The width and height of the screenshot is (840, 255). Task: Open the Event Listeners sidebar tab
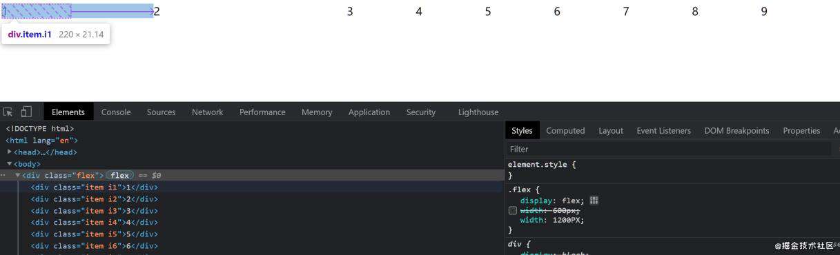[663, 130]
